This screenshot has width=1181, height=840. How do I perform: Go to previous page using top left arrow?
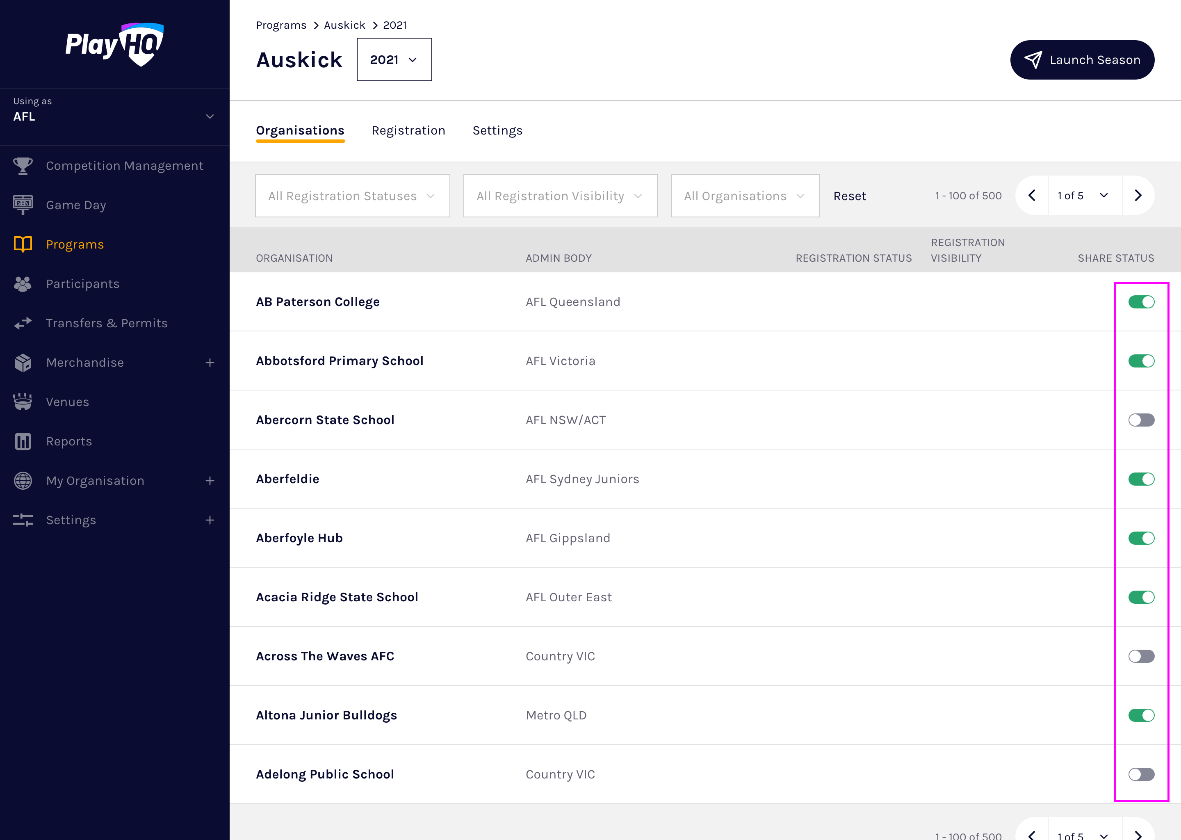(x=1032, y=196)
